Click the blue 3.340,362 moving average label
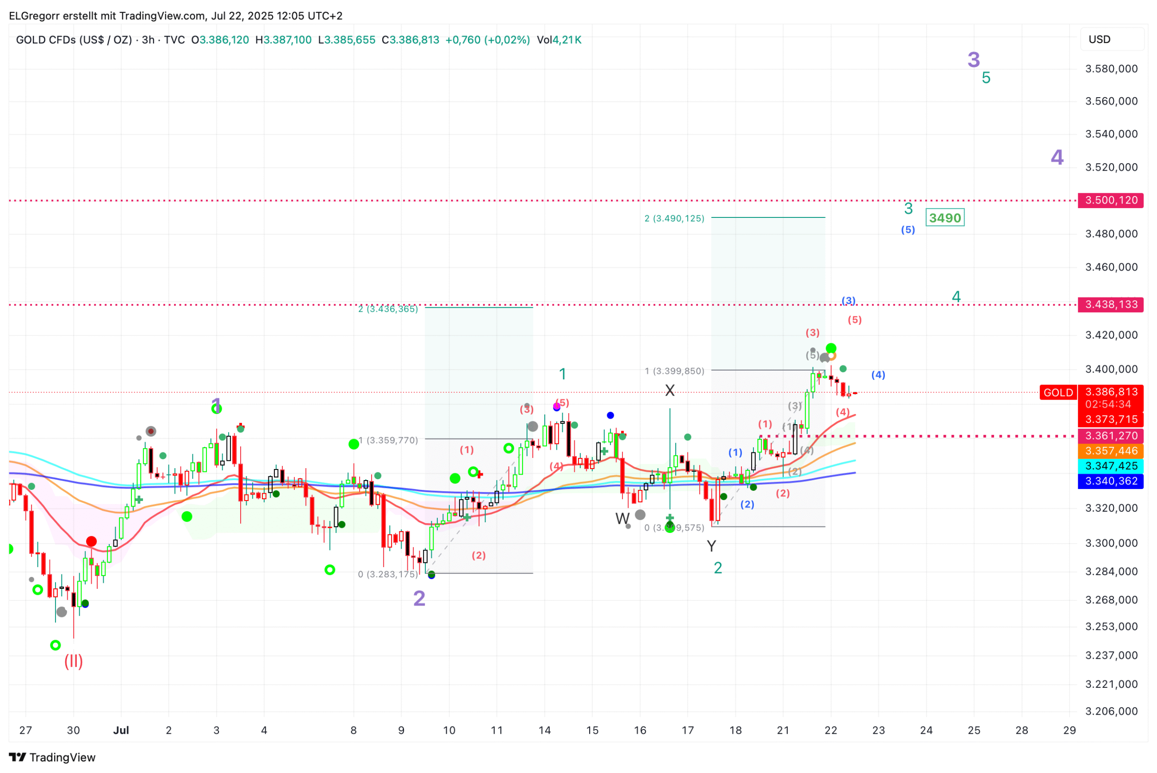The width and height of the screenshot is (1157, 773). click(x=1111, y=481)
